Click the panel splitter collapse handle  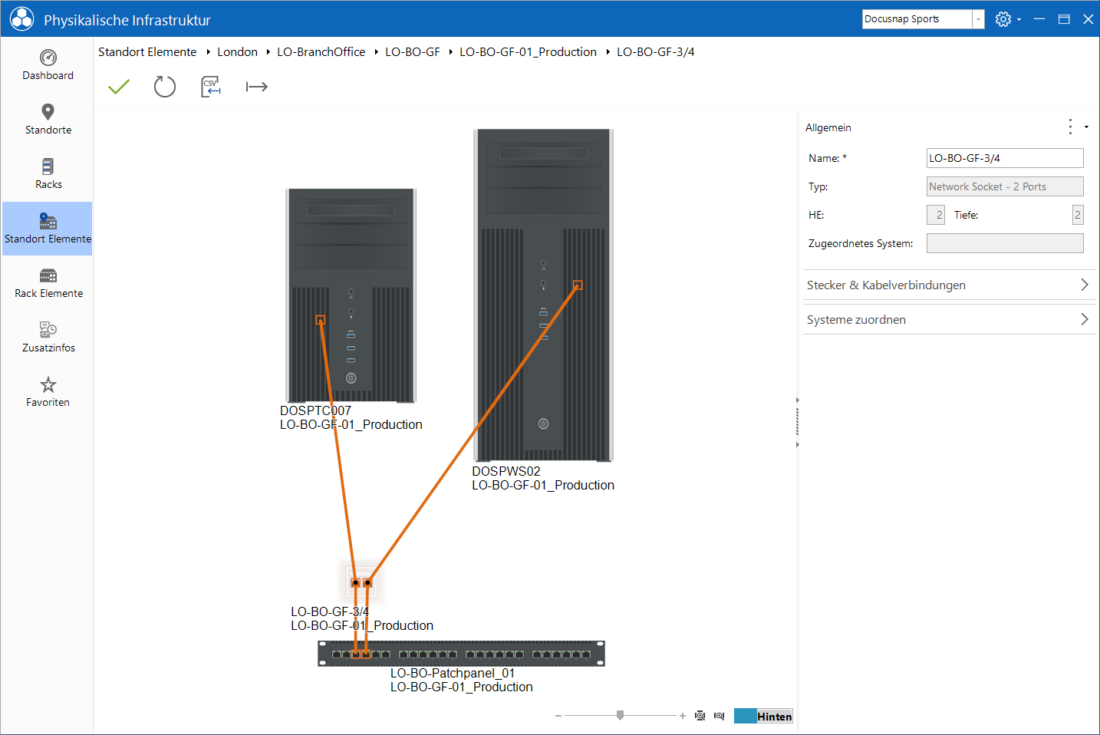pos(798,422)
